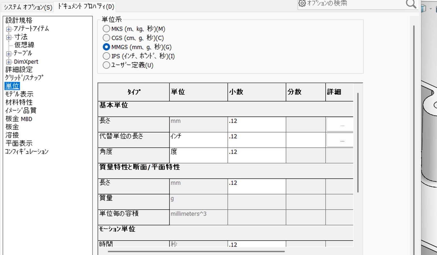This screenshot has height=255, width=437.
Task: Select モデル表示 in the left tree
Action: pyautogui.click(x=19, y=94)
